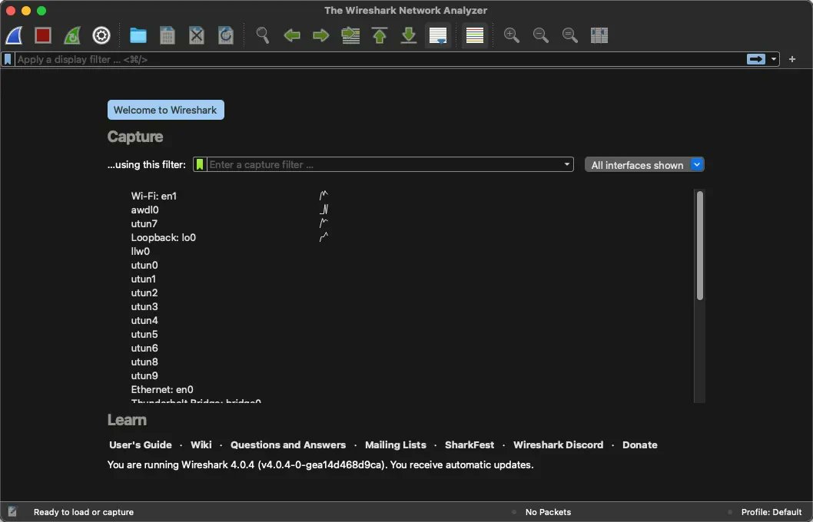Reload this capture file icon
The height and width of the screenshot is (522, 813).
(x=226, y=35)
